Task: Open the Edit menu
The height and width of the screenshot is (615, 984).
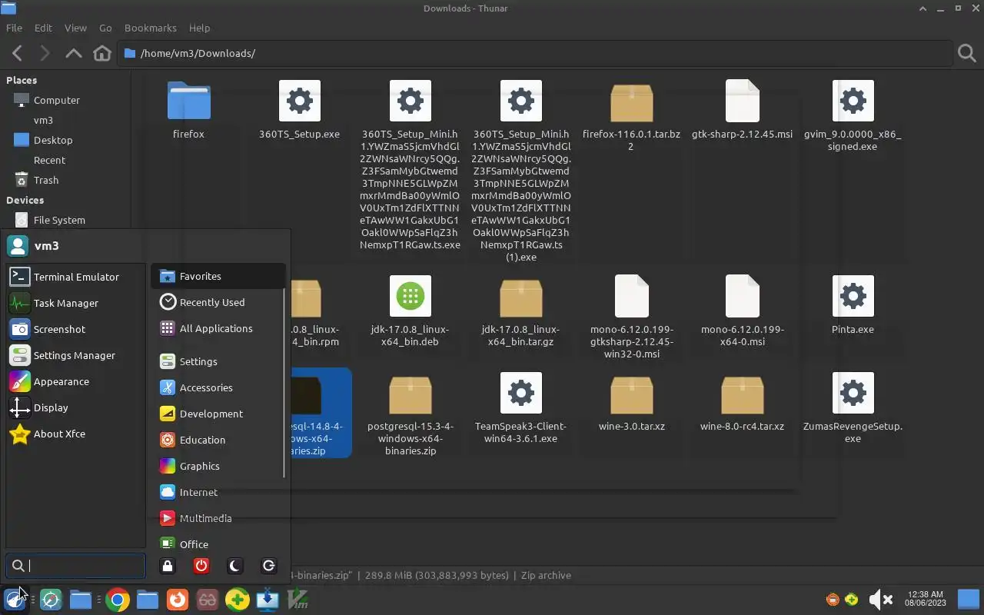Action: (x=43, y=28)
